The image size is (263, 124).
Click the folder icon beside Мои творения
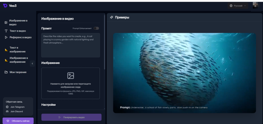click(x=6, y=72)
